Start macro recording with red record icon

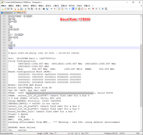93,9
